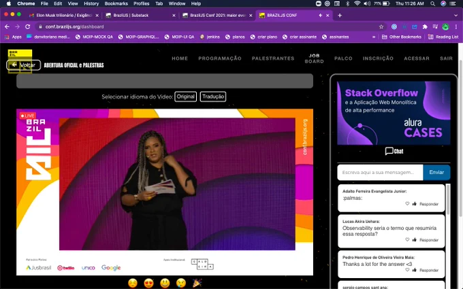Click the address bar URL
Screen dimensions: 463x289
pyautogui.click(x=74, y=27)
